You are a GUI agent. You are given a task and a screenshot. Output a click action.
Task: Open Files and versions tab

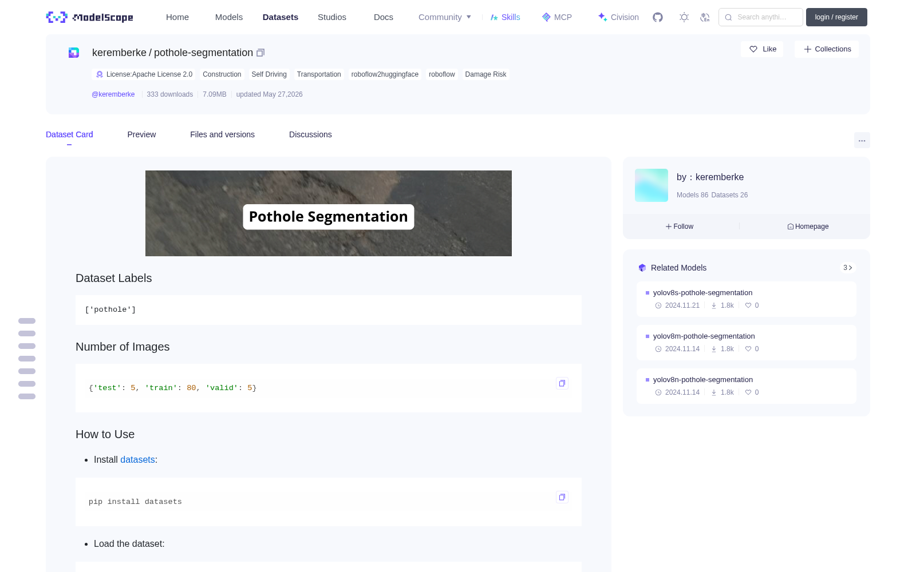(x=222, y=134)
